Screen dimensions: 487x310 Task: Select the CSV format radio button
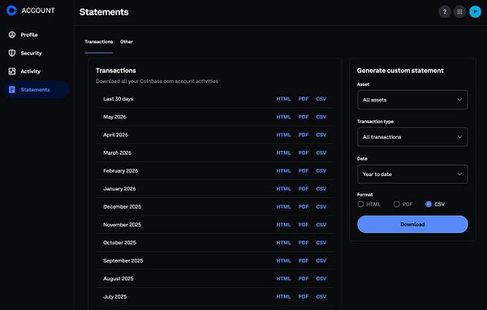[x=429, y=204]
